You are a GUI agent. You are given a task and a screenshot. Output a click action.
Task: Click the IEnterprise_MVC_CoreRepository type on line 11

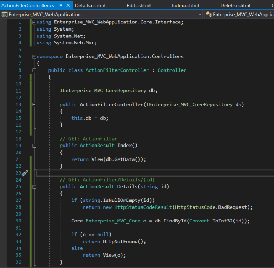(x=103, y=90)
